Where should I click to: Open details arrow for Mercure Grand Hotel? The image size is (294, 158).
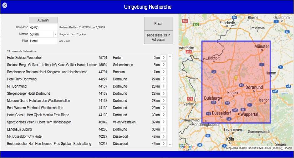coord(164,100)
